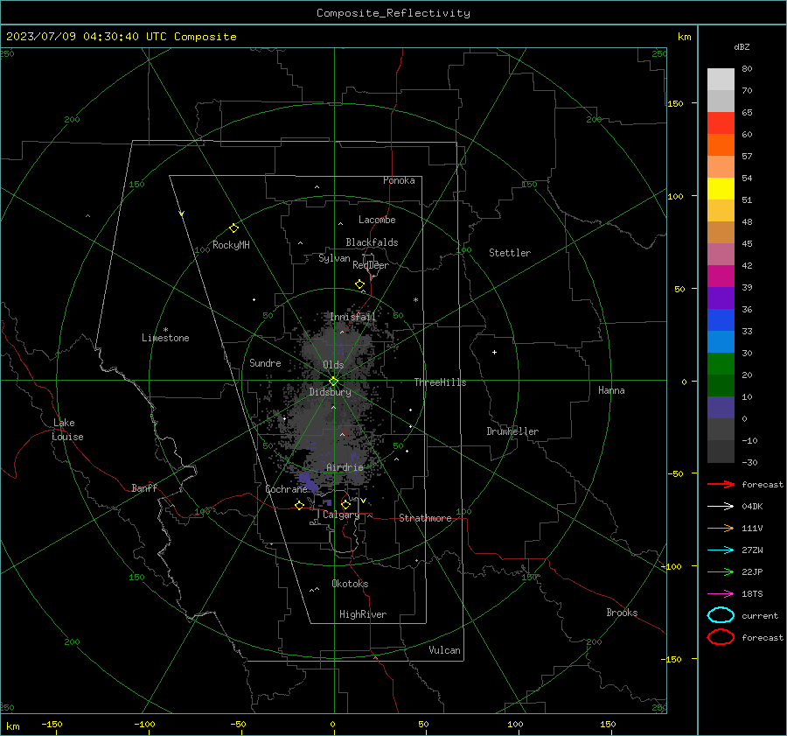Select the bright green 20-30 dBZ swatch
Viewport: 787px width, 736px height.
(721, 364)
